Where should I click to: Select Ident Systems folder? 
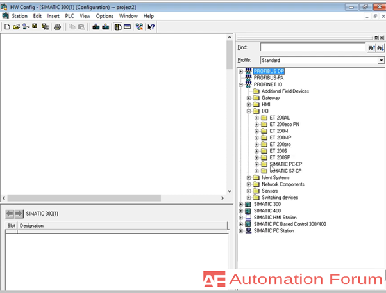point(276,177)
